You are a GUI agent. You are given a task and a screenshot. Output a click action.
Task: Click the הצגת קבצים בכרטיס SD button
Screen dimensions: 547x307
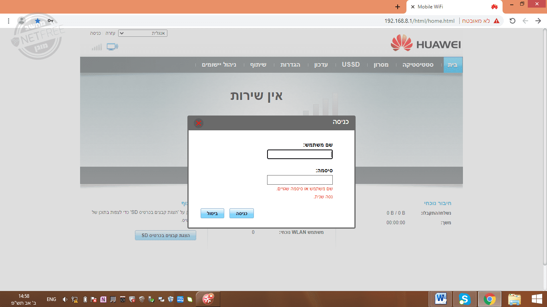(x=165, y=235)
